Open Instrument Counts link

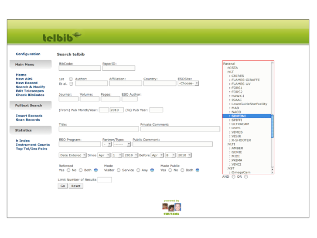point(33,145)
